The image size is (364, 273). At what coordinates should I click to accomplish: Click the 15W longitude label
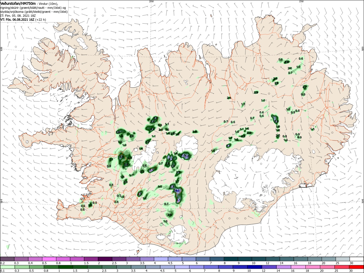301,1
